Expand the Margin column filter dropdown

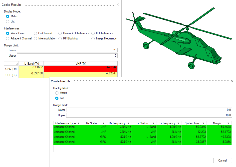[228, 123]
